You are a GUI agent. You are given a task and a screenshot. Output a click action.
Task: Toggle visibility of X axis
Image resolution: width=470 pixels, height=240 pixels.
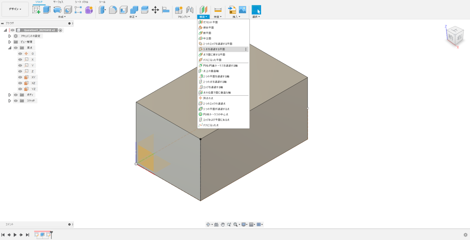click(x=20, y=59)
